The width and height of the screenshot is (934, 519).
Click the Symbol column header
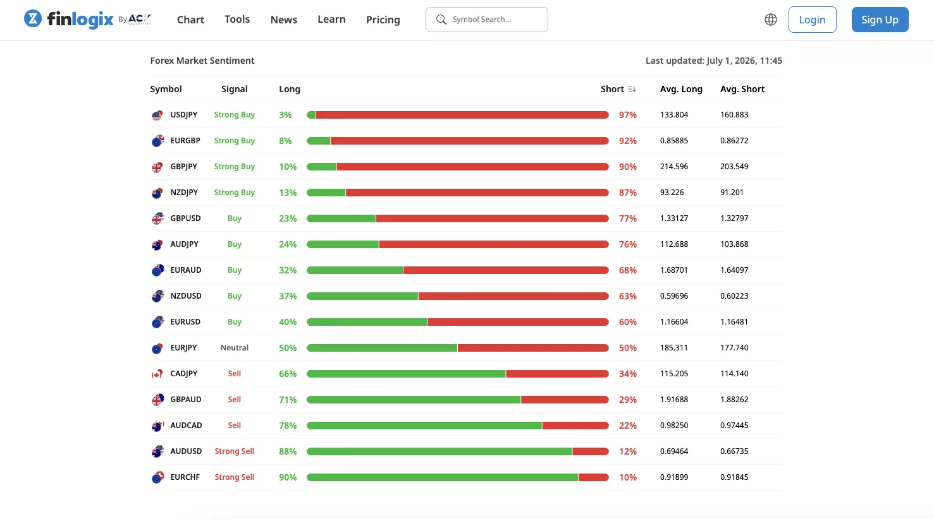point(166,89)
